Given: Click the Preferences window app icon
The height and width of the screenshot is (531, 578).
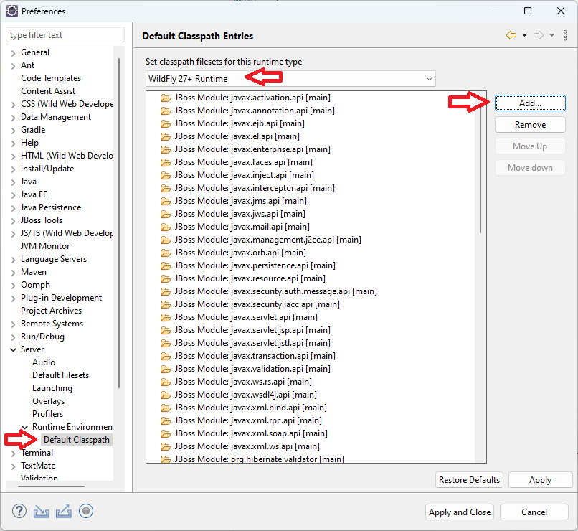Looking at the screenshot, I should (11, 11).
